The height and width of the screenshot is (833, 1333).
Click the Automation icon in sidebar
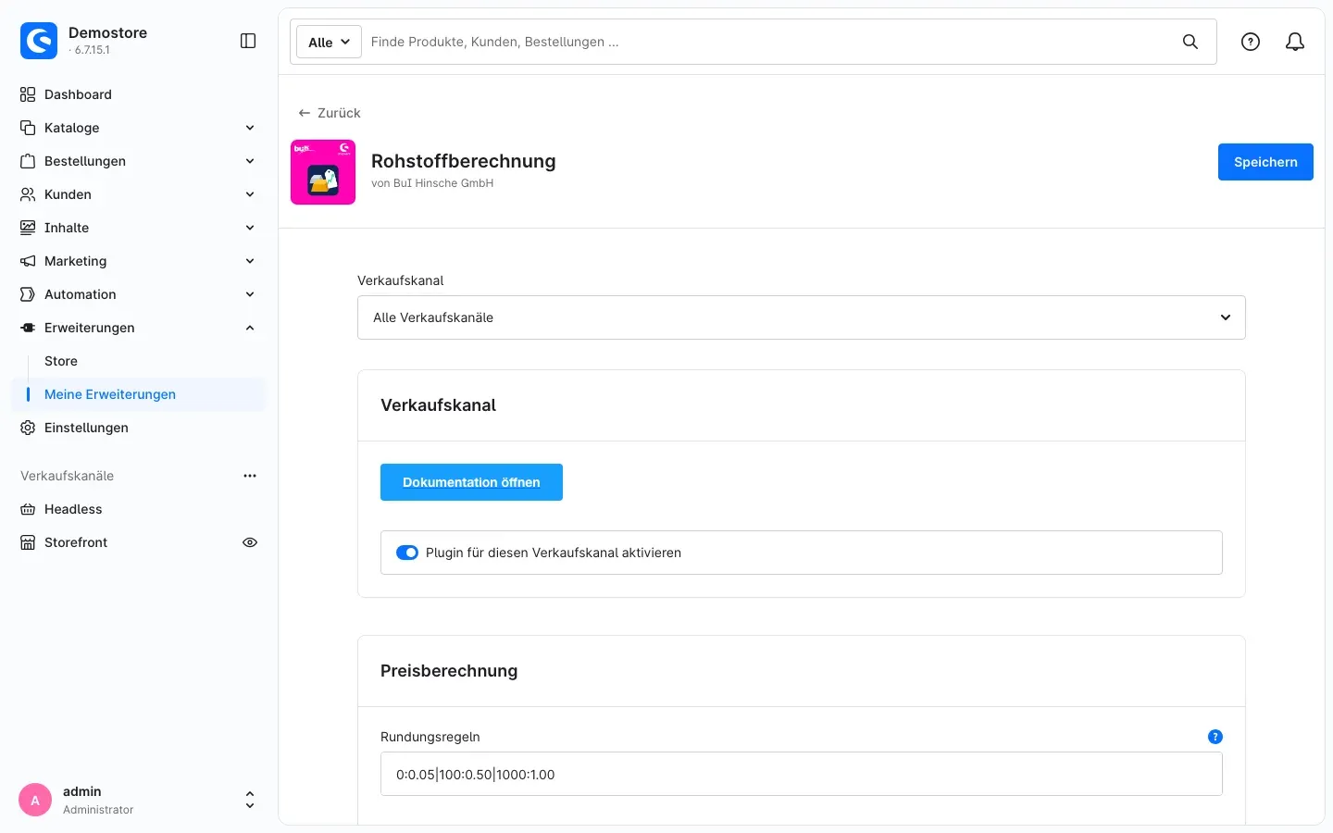[28, 294]
